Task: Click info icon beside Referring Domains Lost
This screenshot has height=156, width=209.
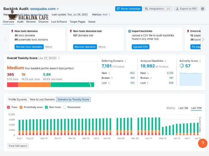Action: (109, 83)
